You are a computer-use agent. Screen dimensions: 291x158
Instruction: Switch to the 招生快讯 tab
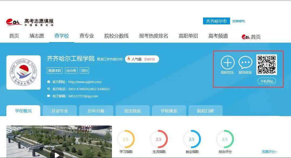[133, 111]
